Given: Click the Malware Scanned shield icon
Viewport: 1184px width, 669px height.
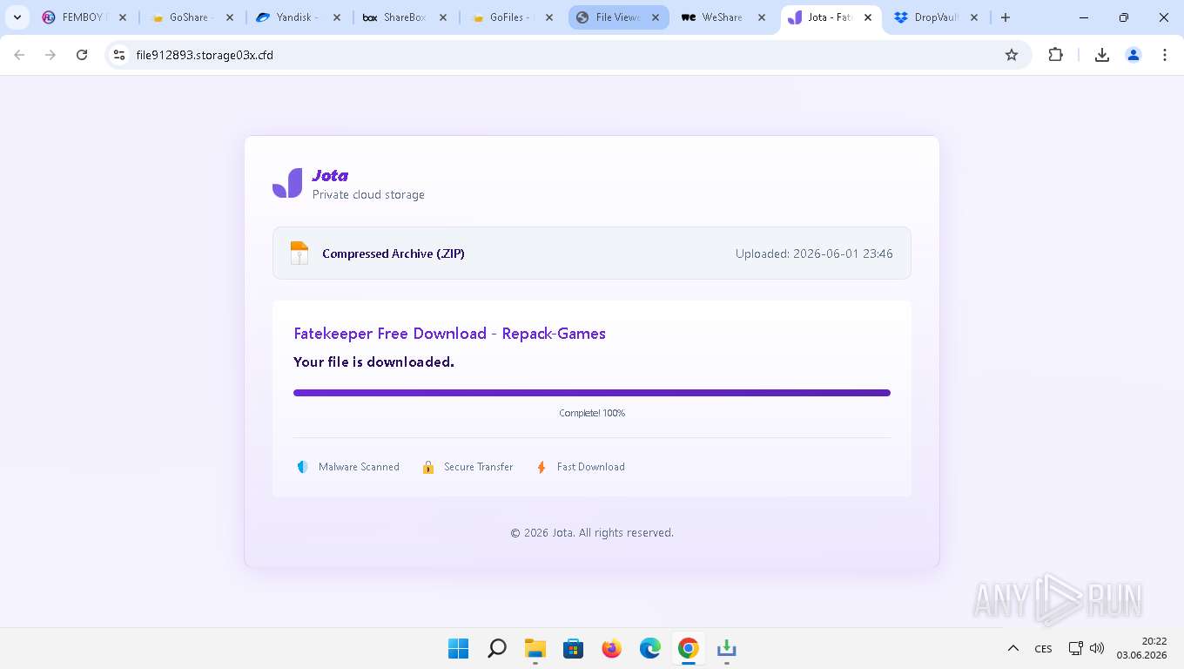Looking at the screenshot, I should tap(303, 467).
